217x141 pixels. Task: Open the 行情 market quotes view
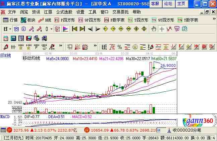click(10, 20)
